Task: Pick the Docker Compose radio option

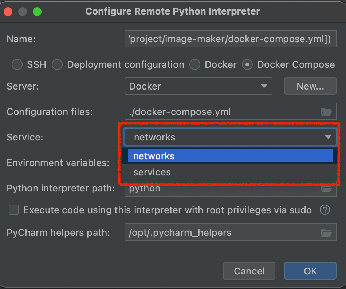Action: (x=248, y=65)
